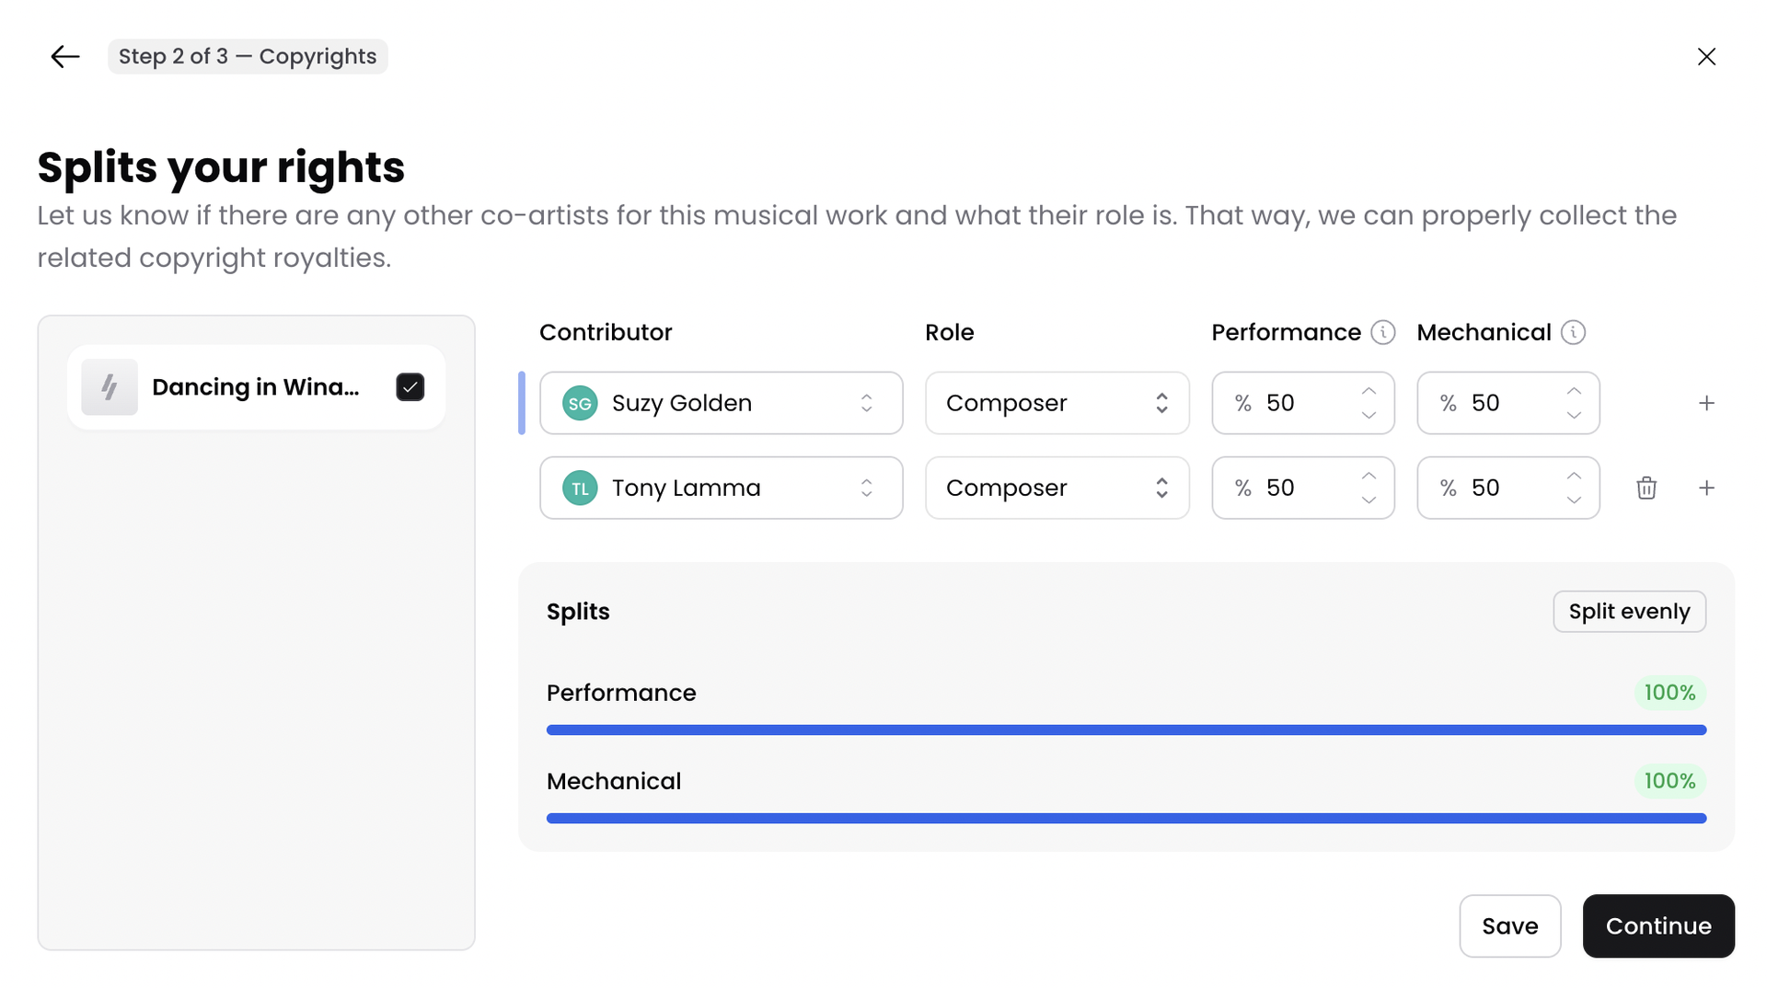Screen dimensions: 1767x988
Task: Click the Save button
Action: click(x=1509, y=925)
